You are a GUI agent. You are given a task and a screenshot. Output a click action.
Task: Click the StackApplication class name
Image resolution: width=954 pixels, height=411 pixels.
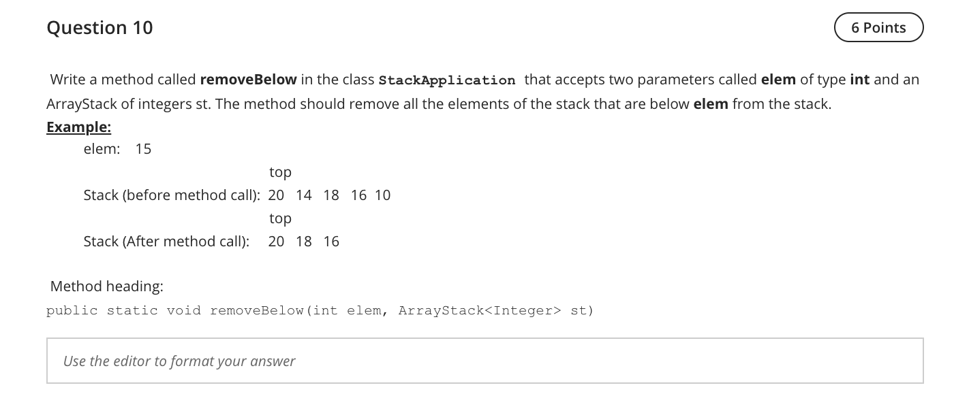[446, 80]
